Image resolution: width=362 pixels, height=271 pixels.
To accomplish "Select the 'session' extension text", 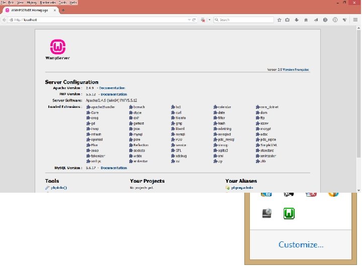I will pos(181,145).
